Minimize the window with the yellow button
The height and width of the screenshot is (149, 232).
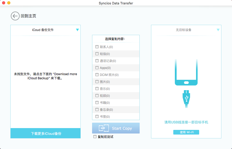coord(9,3)
